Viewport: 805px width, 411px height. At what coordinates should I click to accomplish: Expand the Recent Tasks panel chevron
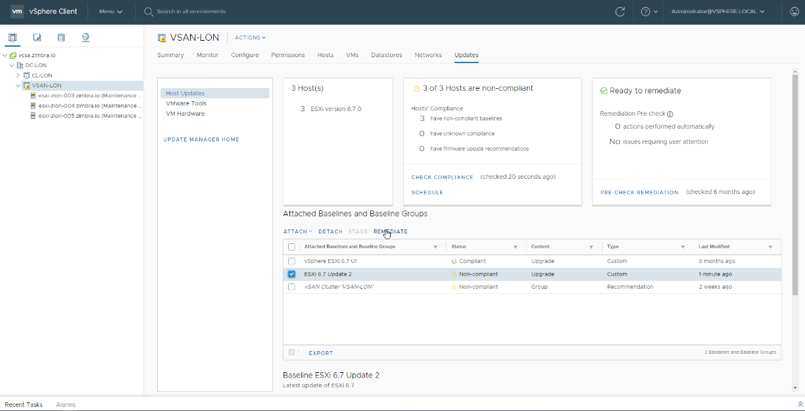click(800, 404)
